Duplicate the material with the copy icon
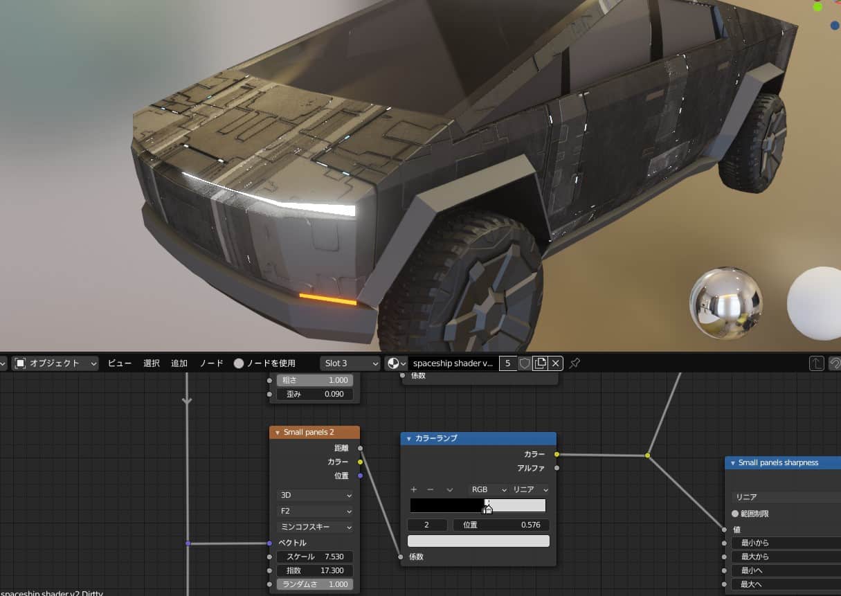The width and height of the screenshot is (841, 596). pyautogui.click(x=540, y=363)
